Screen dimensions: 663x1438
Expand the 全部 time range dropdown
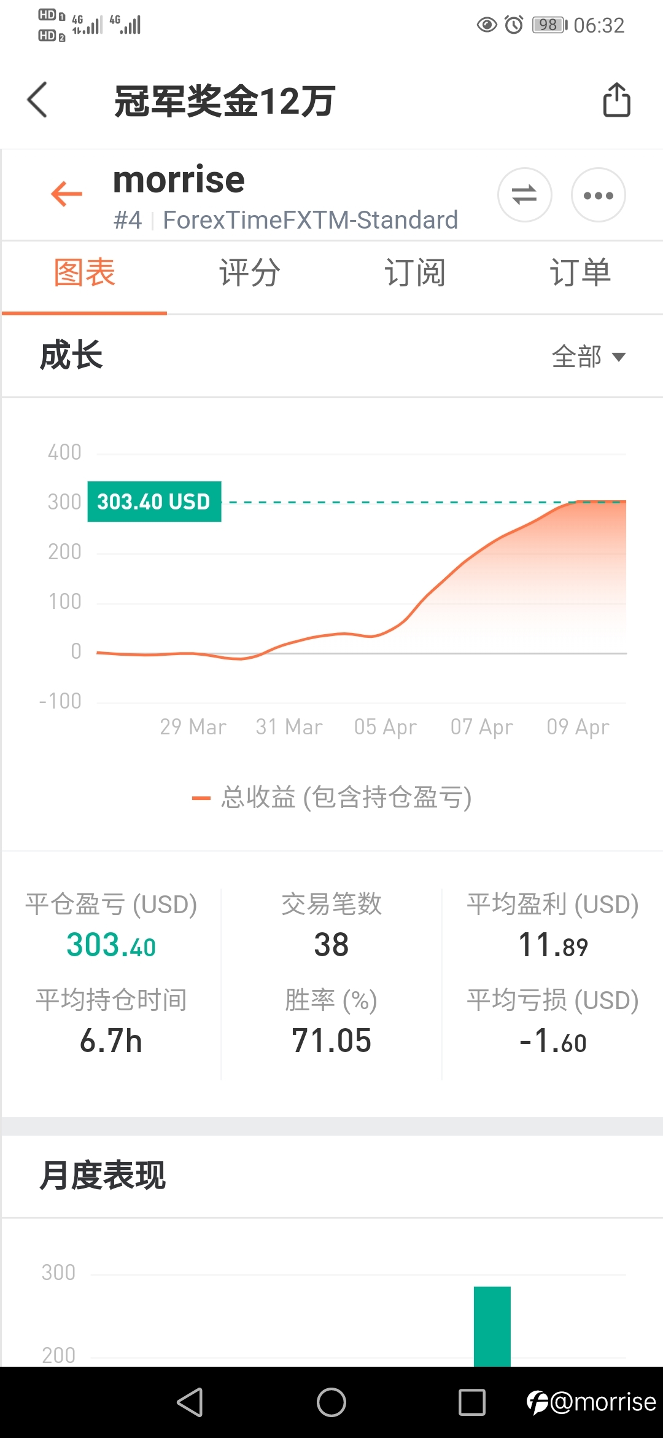(588, 356)
